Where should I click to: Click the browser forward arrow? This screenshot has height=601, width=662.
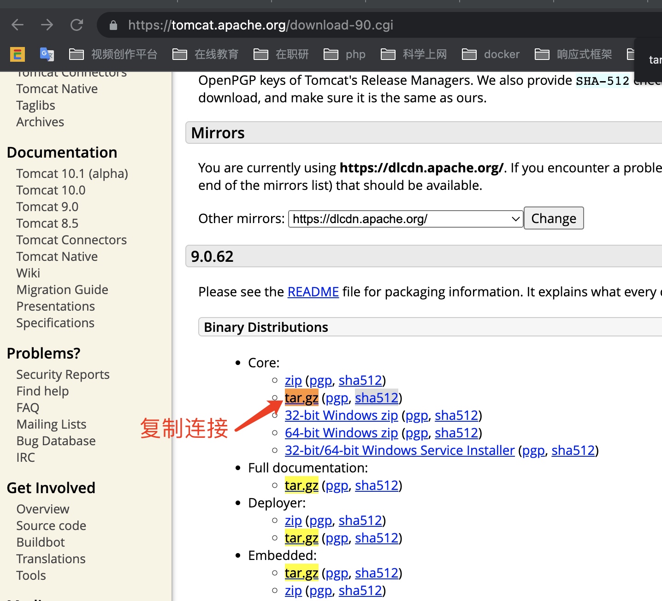point(47,25)
